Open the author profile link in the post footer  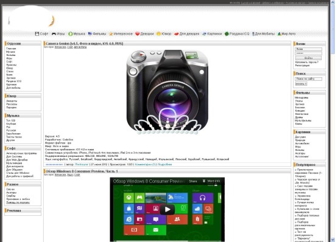pos(82,164)
